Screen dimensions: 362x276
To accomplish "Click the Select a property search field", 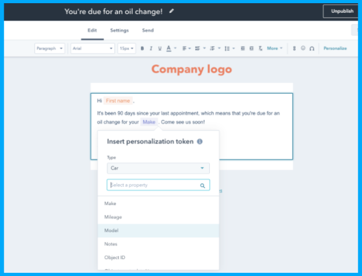I will (153, 186).
